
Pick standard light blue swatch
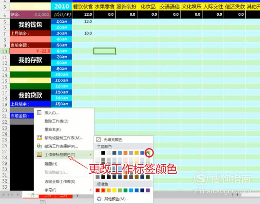click(x=131, y=190)
